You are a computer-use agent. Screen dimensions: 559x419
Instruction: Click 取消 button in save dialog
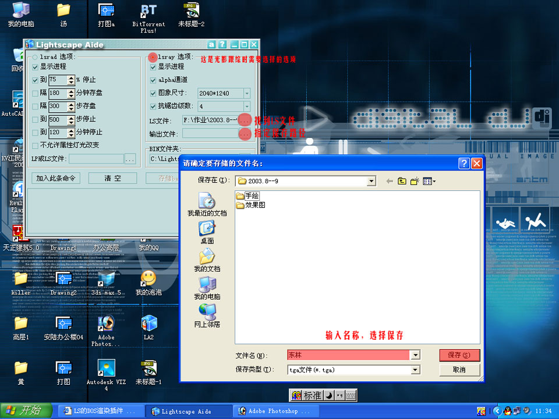[x=459, y=370]
